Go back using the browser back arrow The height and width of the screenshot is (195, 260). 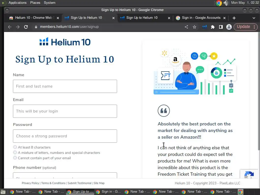click(10, 27)
